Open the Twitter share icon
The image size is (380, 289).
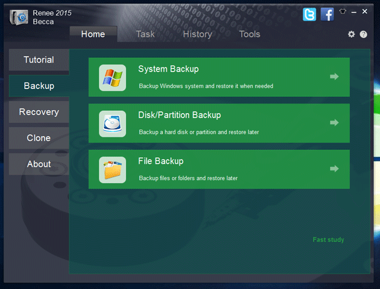[x=309, y=14]
